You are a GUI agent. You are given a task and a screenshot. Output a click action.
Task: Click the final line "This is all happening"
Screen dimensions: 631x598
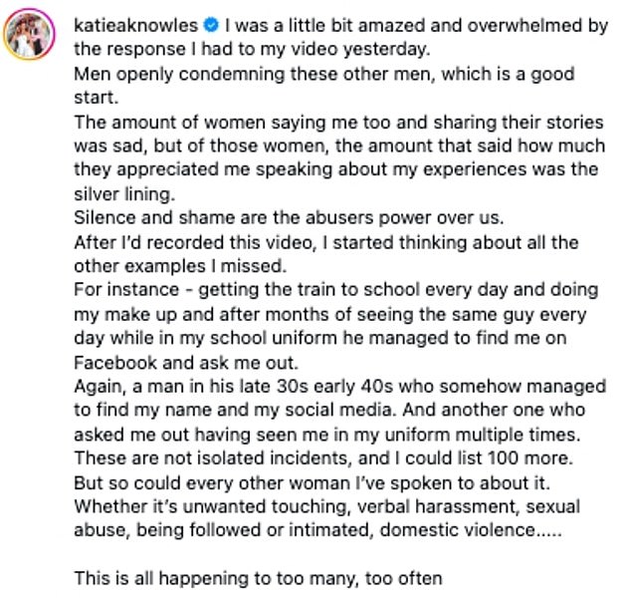249,577
